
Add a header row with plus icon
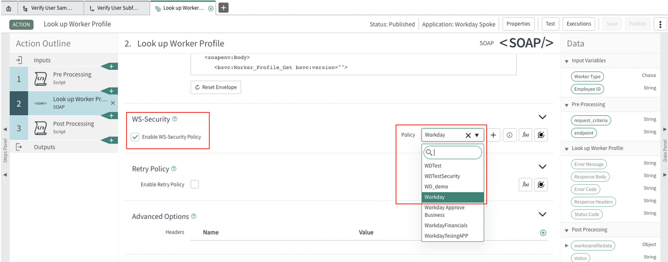[x=543, y=233]
